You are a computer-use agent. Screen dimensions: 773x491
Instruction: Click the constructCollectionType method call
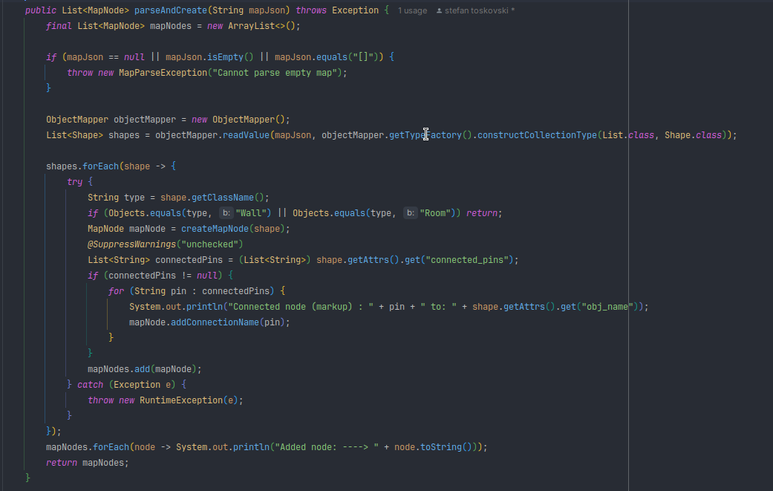point(540,135)
